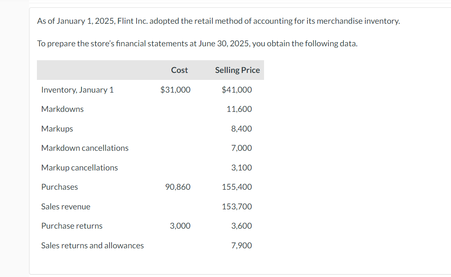Click the 8,400 markups value
The image size is (451, 277).
pyautogui.click(x=241, y=129)
